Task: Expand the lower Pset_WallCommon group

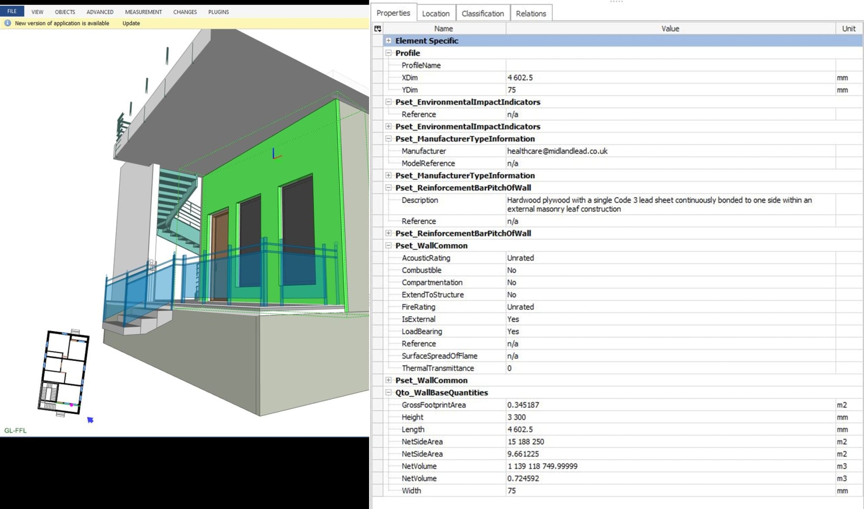Action: [x=388, y=380]
